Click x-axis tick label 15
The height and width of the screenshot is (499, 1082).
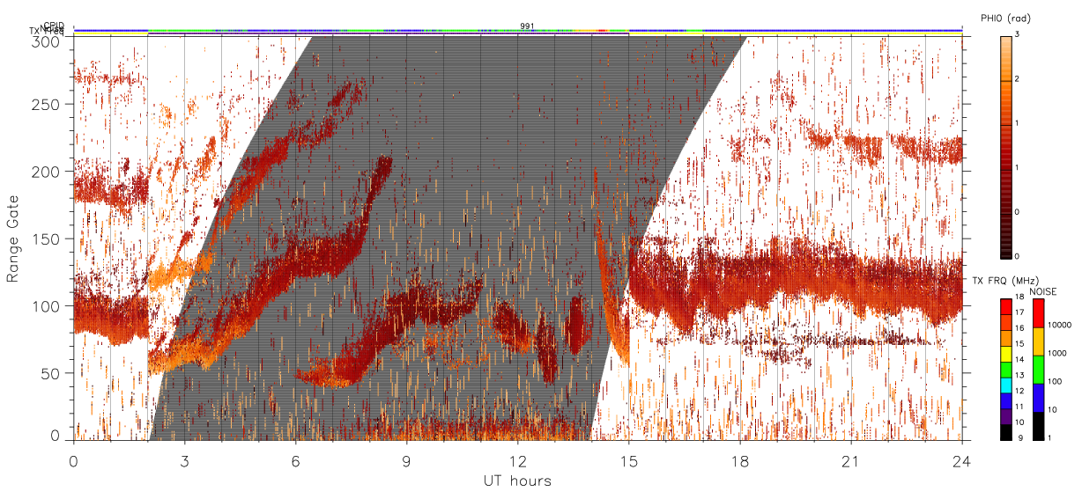click(629, 460)
